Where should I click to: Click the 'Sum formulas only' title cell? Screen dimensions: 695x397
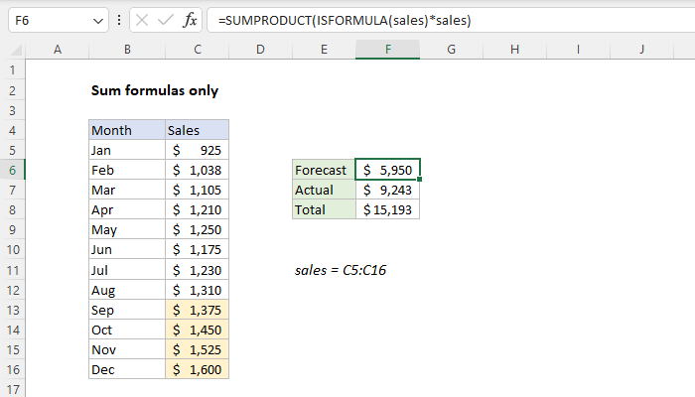click(x=155, y=90)
